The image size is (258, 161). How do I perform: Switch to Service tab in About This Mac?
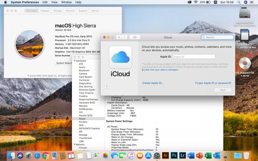95,11
